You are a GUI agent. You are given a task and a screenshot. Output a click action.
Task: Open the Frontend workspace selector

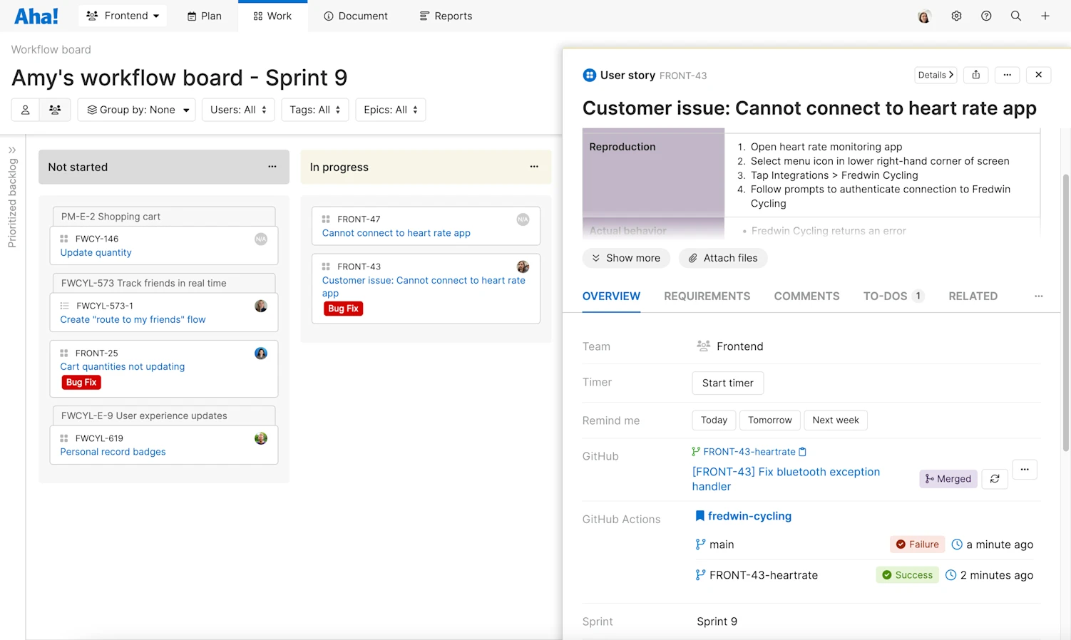pos(122,16)
